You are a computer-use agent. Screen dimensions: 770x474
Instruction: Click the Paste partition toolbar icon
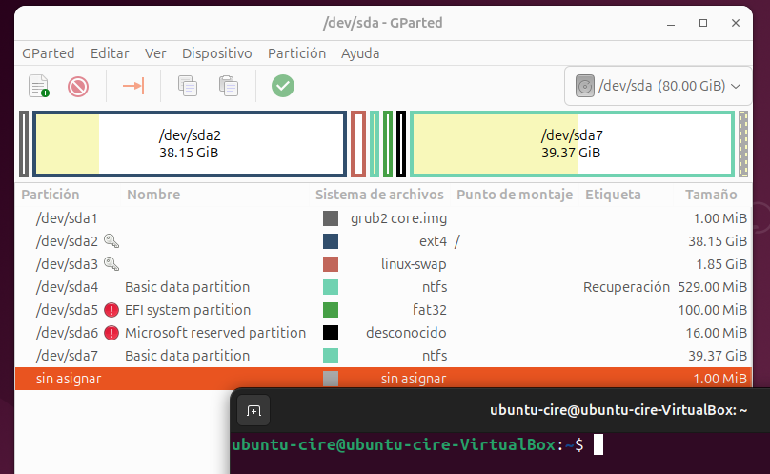[229, 87]
